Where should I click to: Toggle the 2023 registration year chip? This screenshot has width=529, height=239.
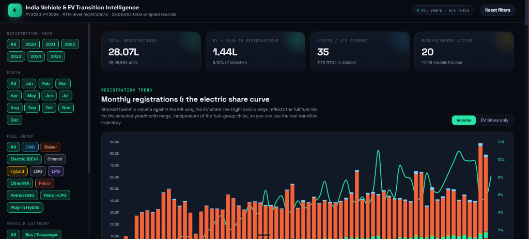click(16, 56)
